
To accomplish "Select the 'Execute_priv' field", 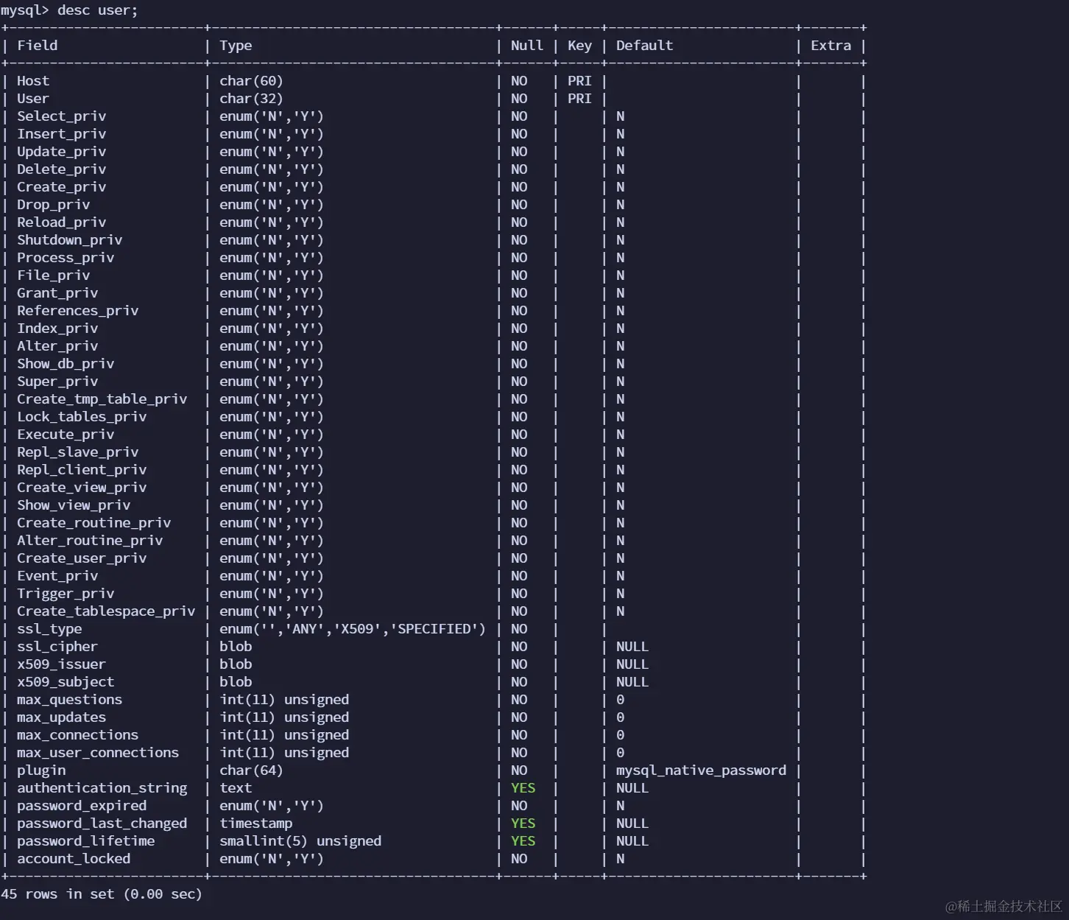I will (66, 435).
